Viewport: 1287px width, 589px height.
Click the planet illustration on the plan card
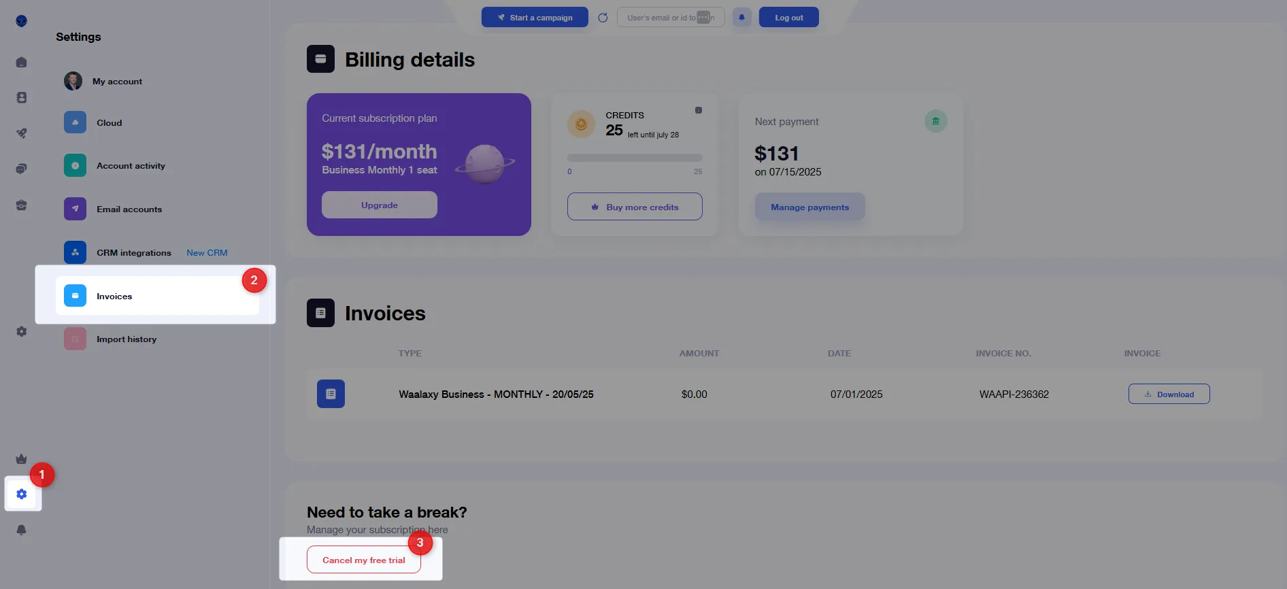click(x=485, y=164)
